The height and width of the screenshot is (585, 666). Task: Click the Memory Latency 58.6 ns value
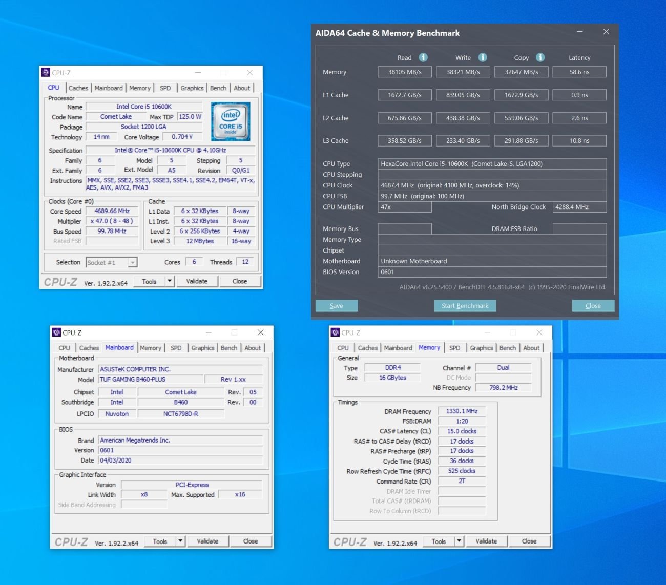coord(579,72)
